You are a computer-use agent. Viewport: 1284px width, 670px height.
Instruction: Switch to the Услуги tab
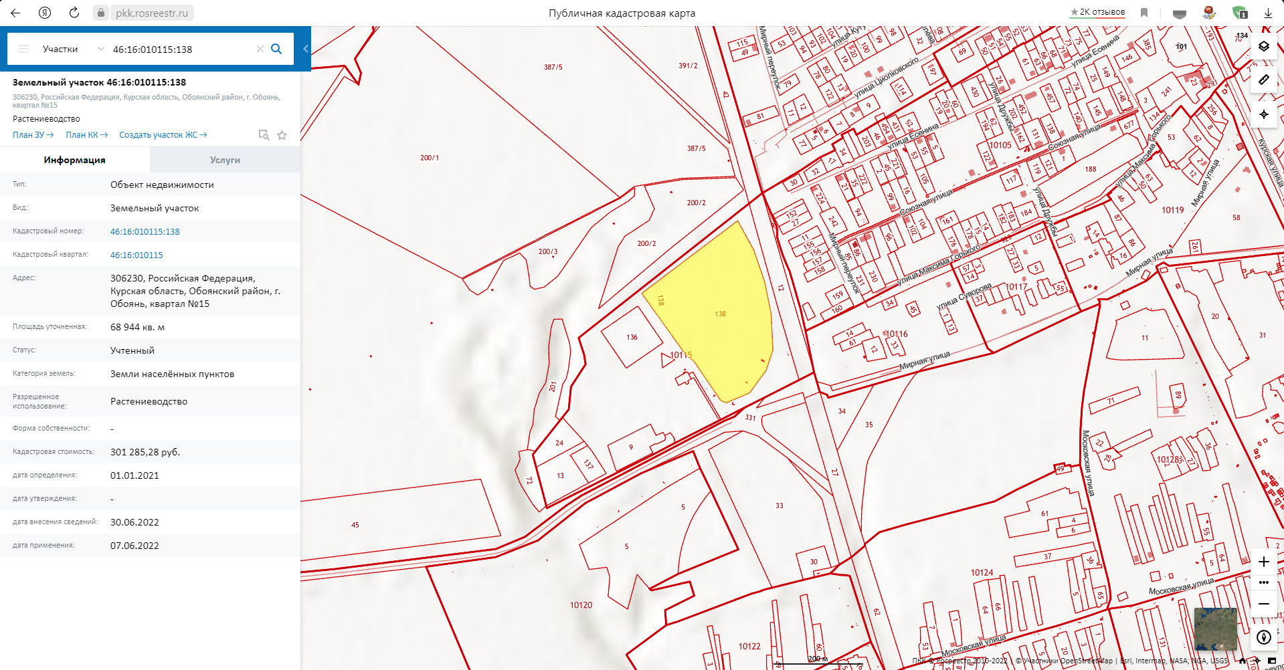225,160
